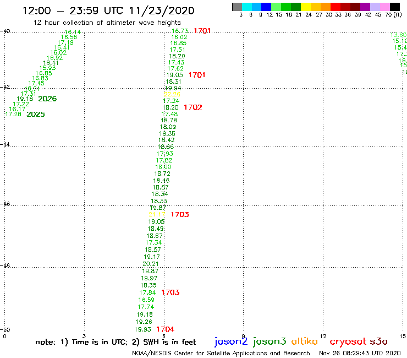Click the 17.74 wave height reading
This screenshot has height=358, width=407.
pos(146,307)
